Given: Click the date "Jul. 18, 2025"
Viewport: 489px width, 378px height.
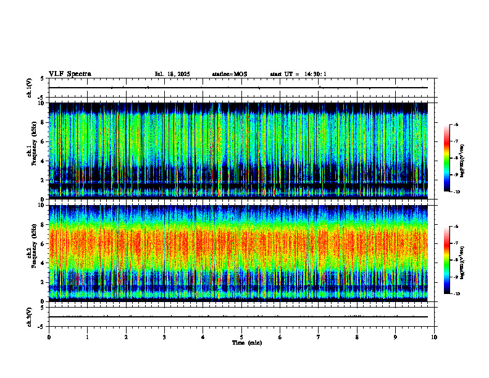Looking at the screenshot, I should 172,74.
